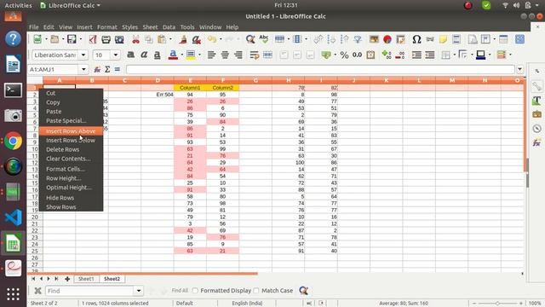
Task: Format as Percent icon
Action: pos(344,55)
